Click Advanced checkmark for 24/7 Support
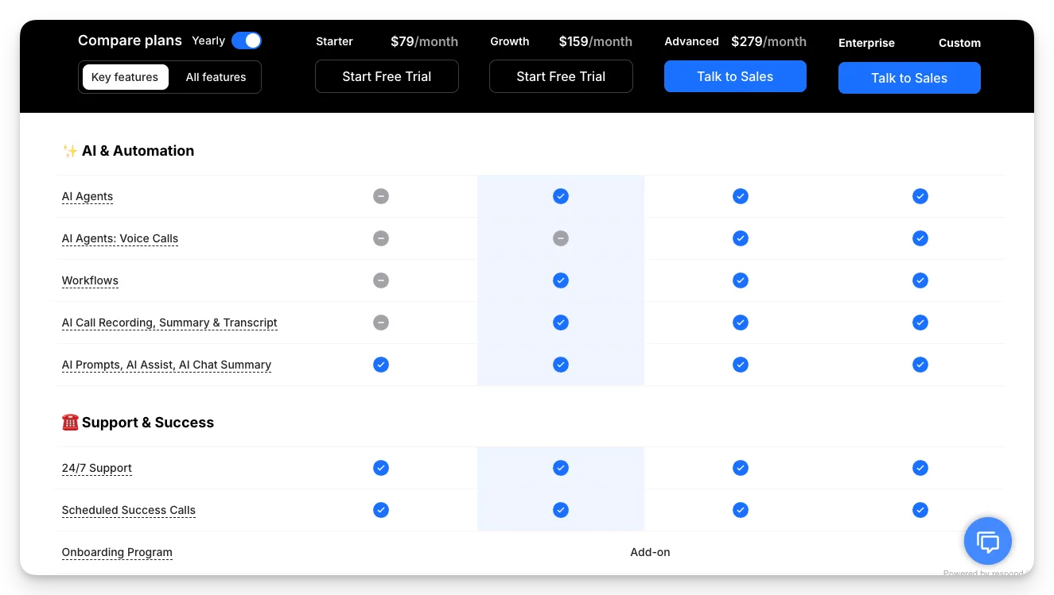1054x595 pixels. (741, 468)
